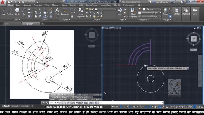The width and height of the screenshot is (204, 115).
Task: Click the Match Properties button
Action: pyautogui.click(x=133, y=12)
